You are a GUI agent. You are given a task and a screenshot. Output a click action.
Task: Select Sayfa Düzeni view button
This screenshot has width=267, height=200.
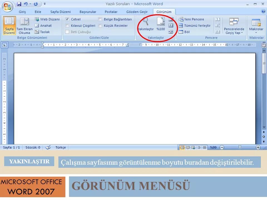tap(9, 26)
